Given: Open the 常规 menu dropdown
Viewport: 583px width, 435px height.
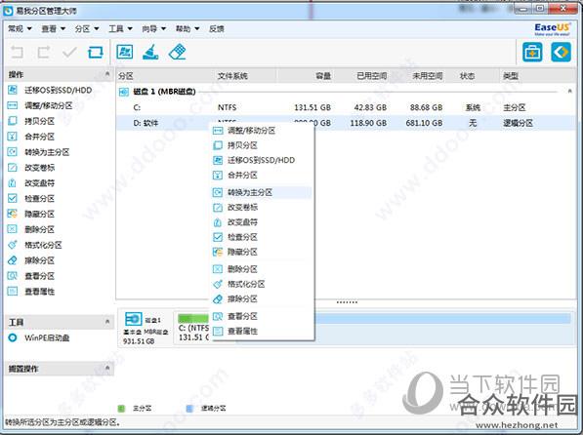Looking at the screenshot, I should click(x=21, y=28).
